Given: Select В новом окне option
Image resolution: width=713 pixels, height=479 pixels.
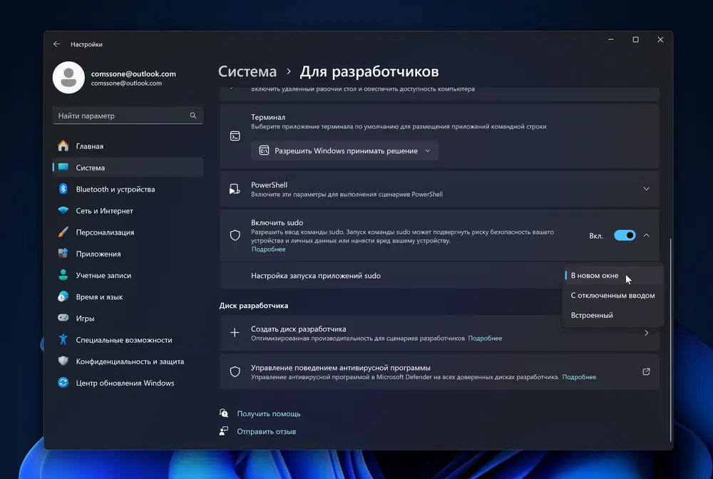Looking at the screenshot, I should [x=612, y=275].
